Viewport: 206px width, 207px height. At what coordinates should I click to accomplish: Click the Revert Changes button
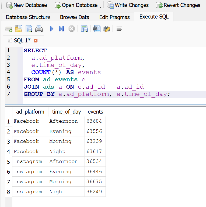178,5
